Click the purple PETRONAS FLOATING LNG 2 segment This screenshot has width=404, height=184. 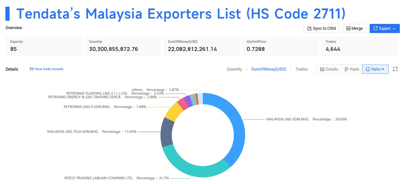[x=188, y=101]
